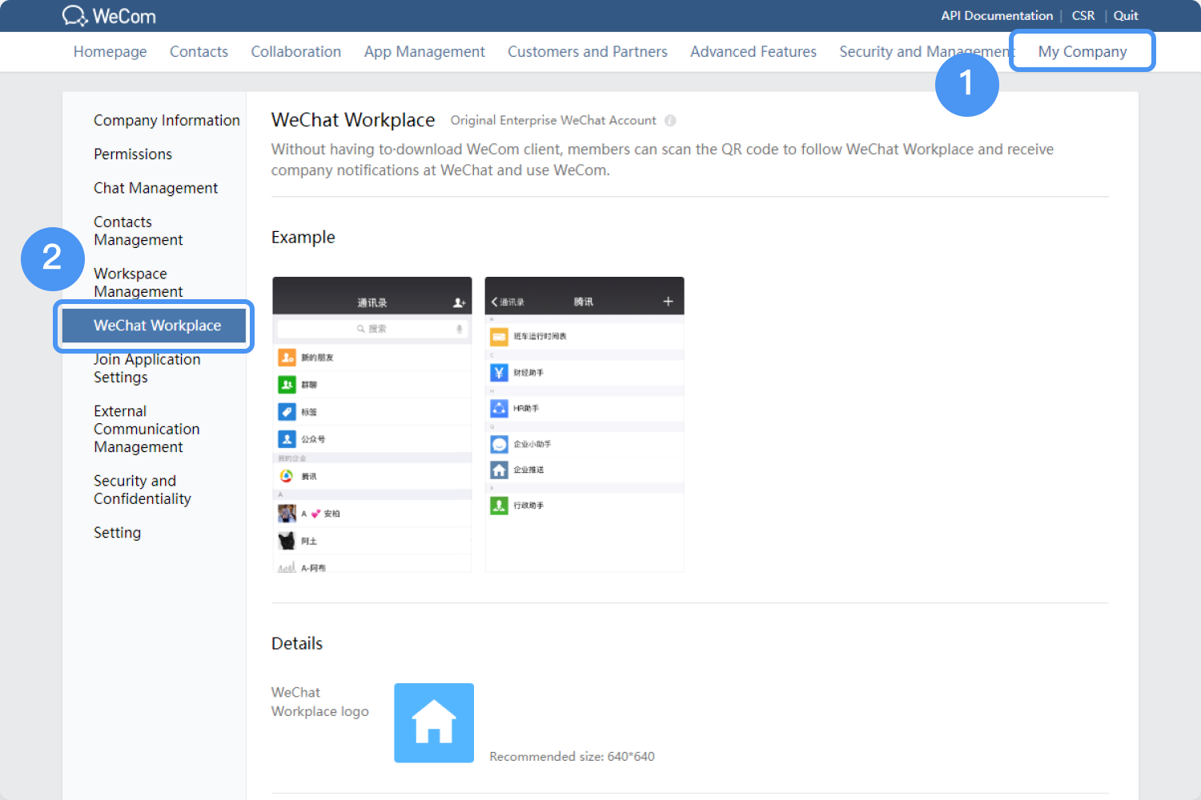Select the blue HR助手 assistant icon
This screenshot has width=1201, height=800.
coord(499,408)
